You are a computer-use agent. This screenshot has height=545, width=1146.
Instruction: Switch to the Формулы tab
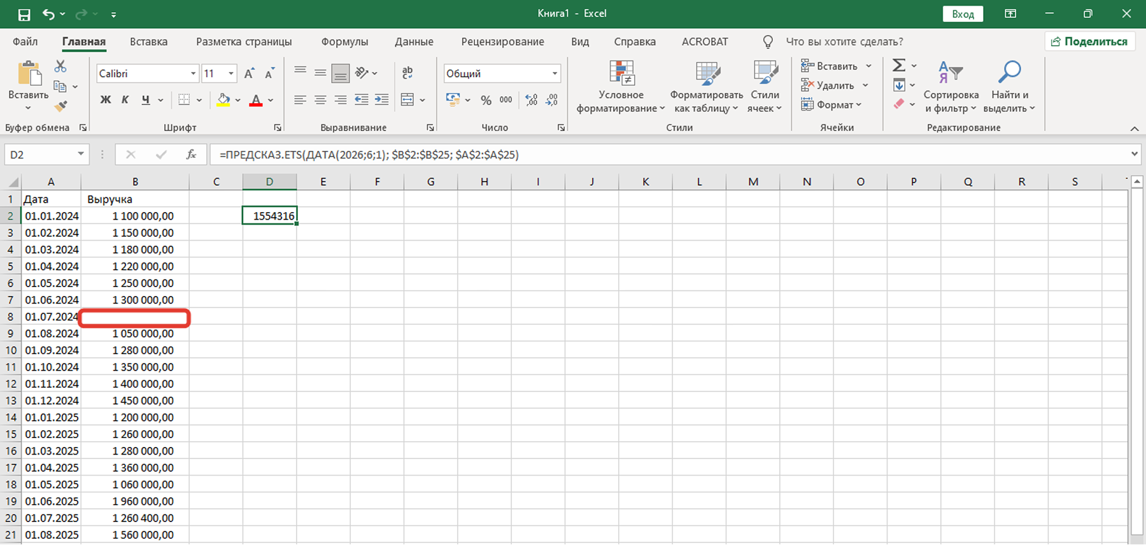[344, 42]
